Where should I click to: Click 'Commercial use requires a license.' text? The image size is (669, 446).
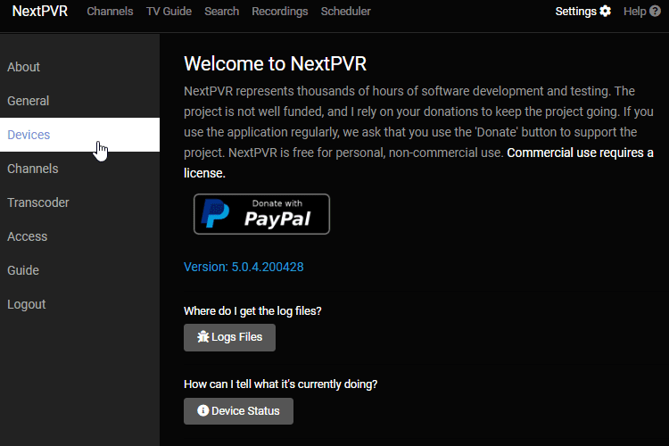tap(418, 162)
